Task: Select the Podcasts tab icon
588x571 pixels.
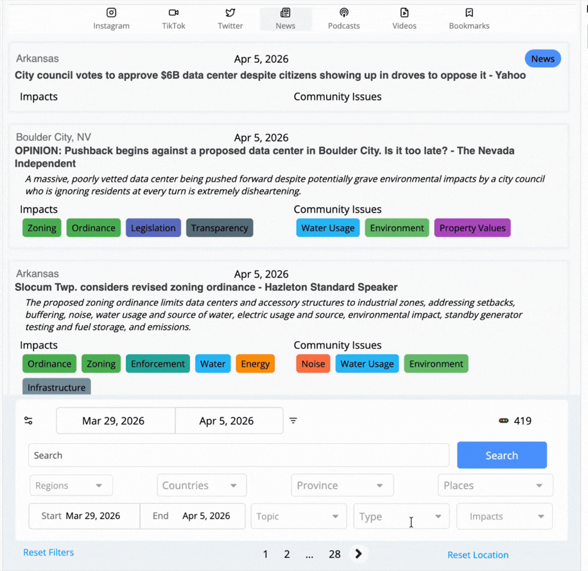Action: 343,13
